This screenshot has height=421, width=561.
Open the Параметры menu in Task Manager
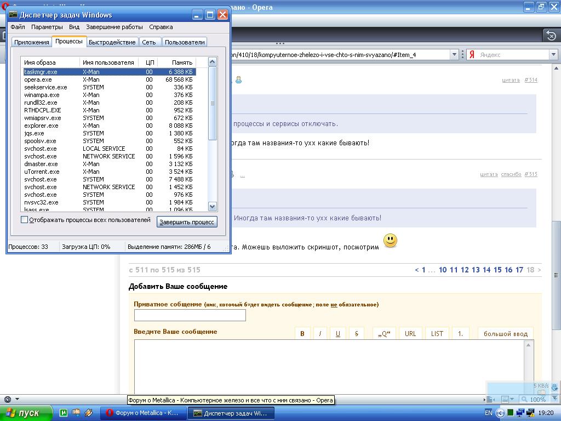[x=47, y=27]
